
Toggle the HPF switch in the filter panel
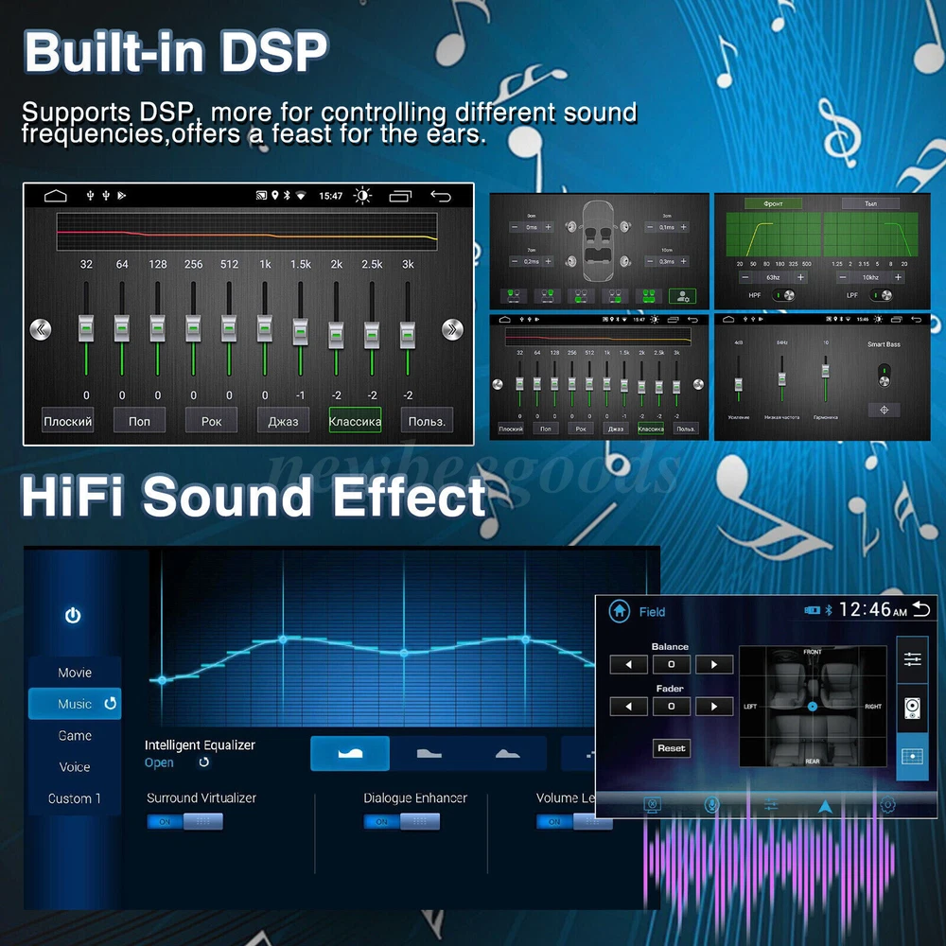(782, 296)
